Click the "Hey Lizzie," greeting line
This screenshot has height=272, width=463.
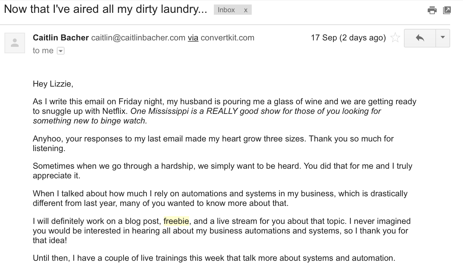click(53, 84)
